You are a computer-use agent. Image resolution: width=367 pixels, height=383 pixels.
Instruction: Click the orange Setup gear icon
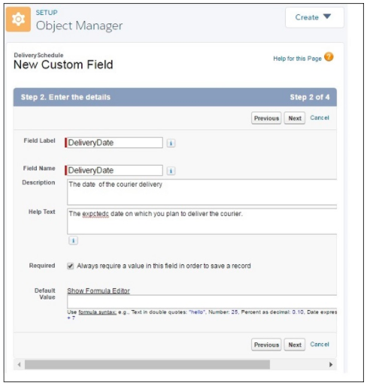click(x=18, y=20)
